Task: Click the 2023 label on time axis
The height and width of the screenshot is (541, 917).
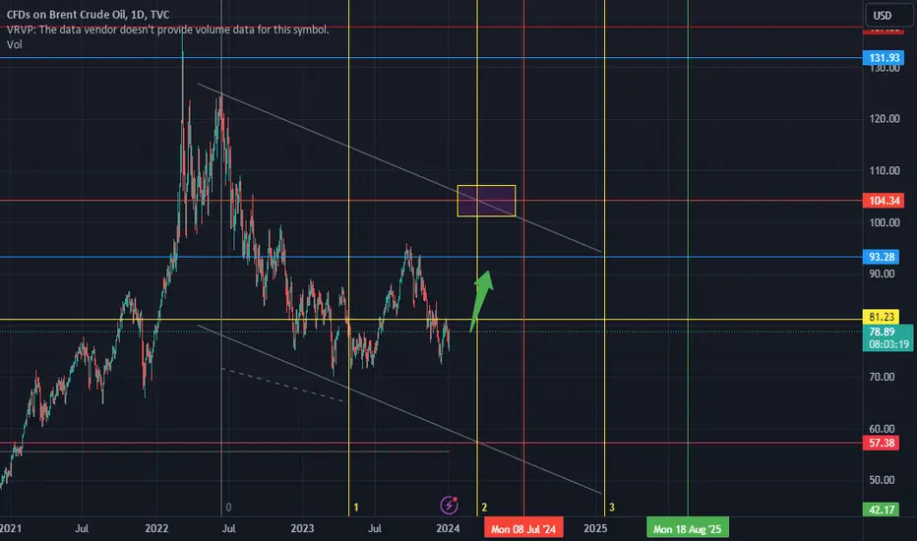Action: click(302, 529)
